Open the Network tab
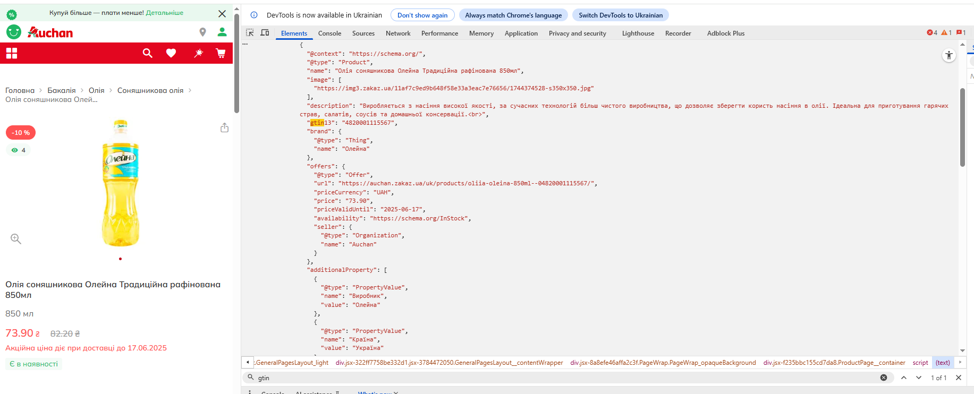Viewport: 974px width, 394px height. (398, 33)
